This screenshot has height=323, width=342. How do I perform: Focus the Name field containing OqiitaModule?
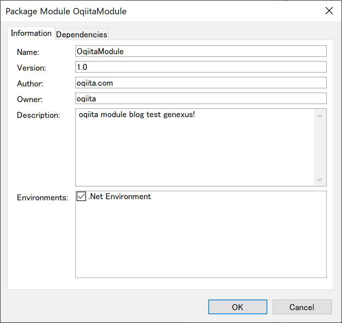click(201, 51)
